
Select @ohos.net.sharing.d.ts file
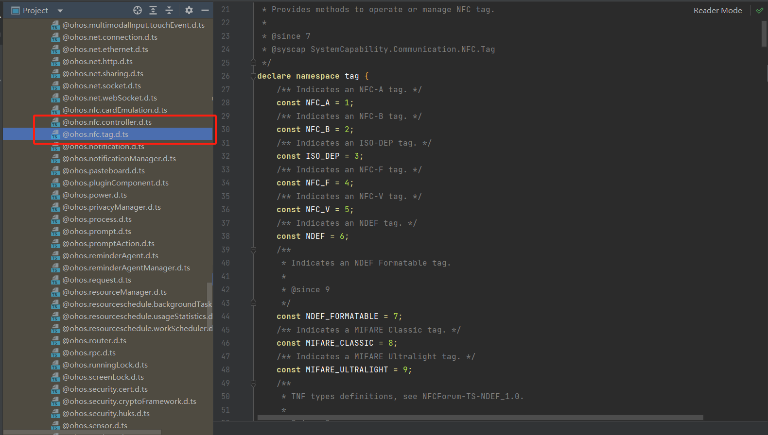(x=103, y=73)
